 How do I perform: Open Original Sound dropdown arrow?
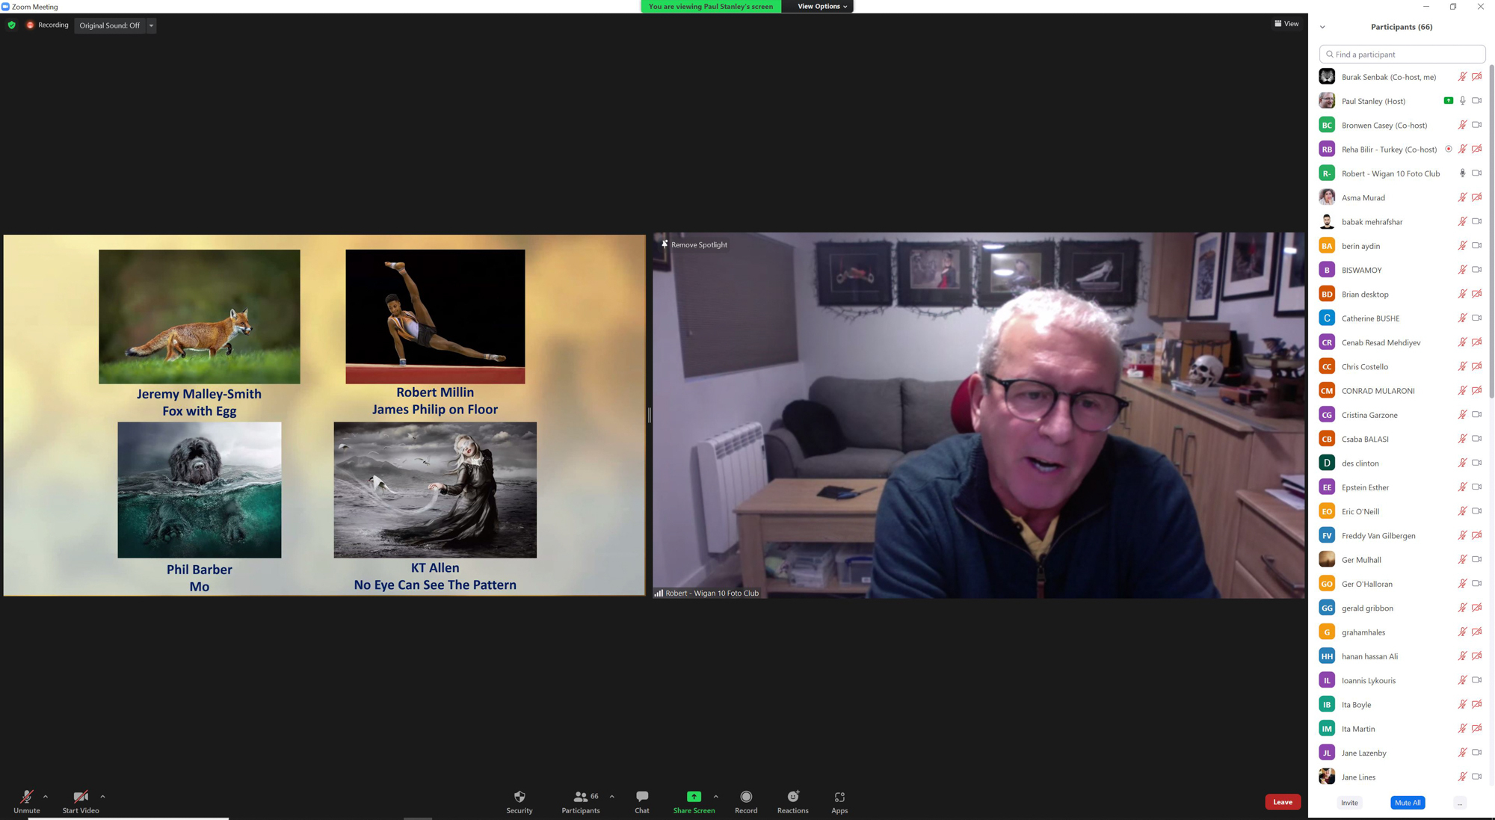[x=151, y=25]
